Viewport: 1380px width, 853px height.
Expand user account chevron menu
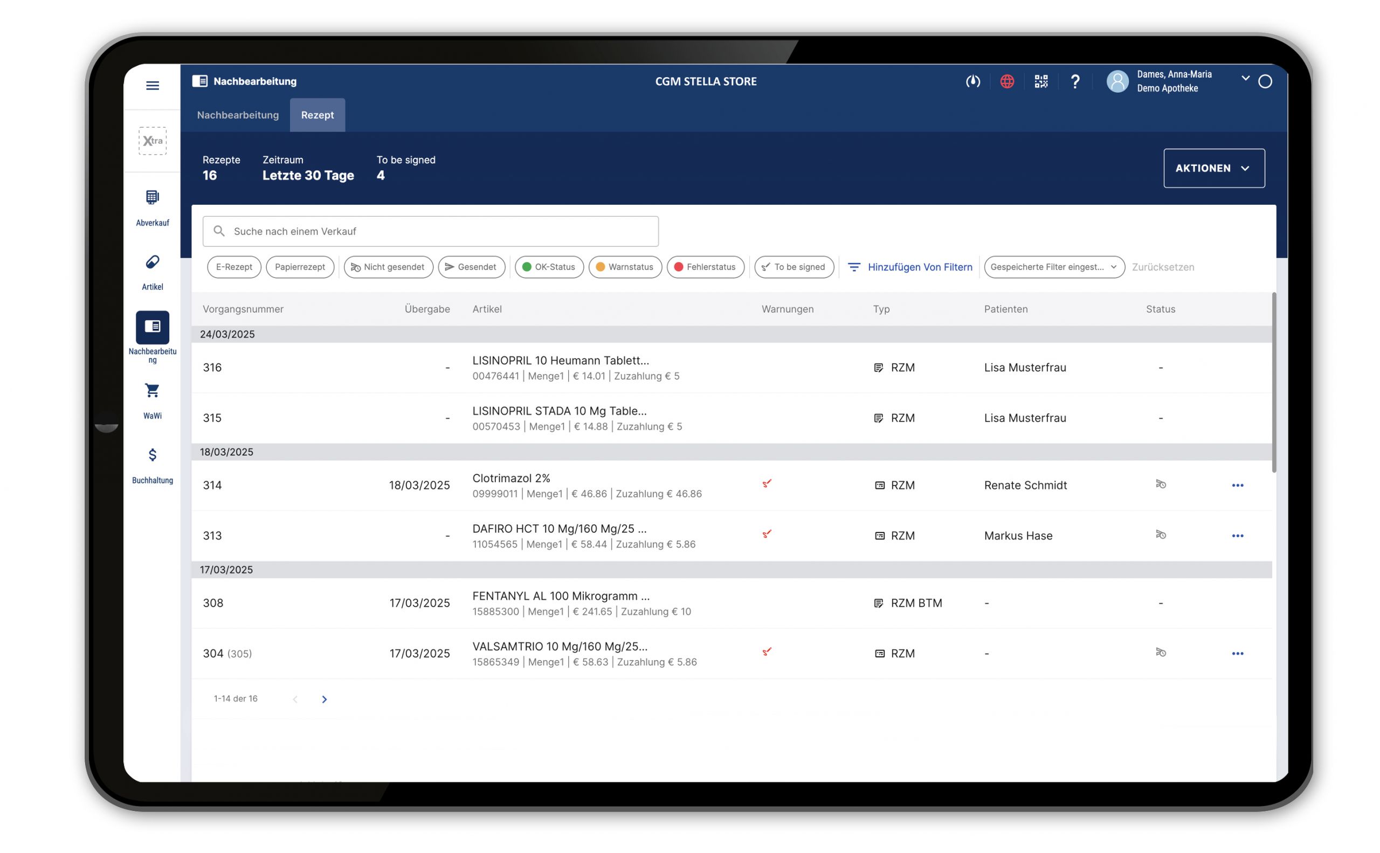[1245, 78]
